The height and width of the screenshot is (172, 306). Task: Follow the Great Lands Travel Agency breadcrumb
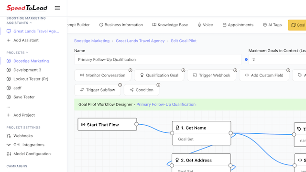(x=140, y=41)
